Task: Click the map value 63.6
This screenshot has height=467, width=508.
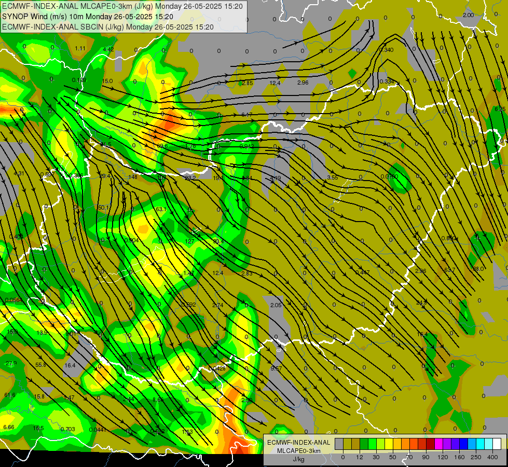Action: pos(162,146)
